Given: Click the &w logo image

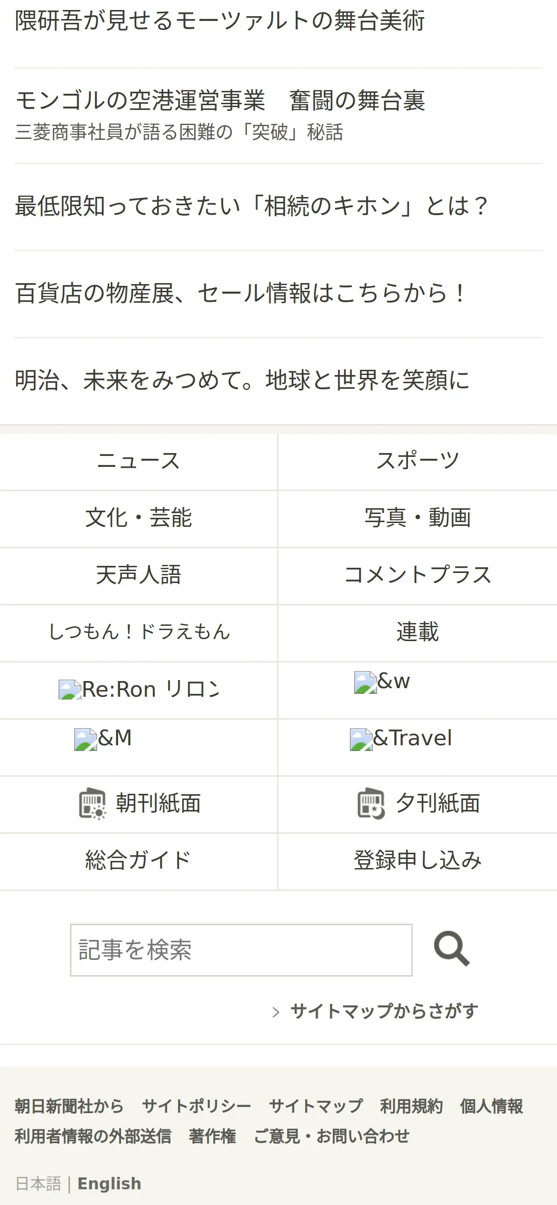Looking at the screenshot, I should coord(365,682).
